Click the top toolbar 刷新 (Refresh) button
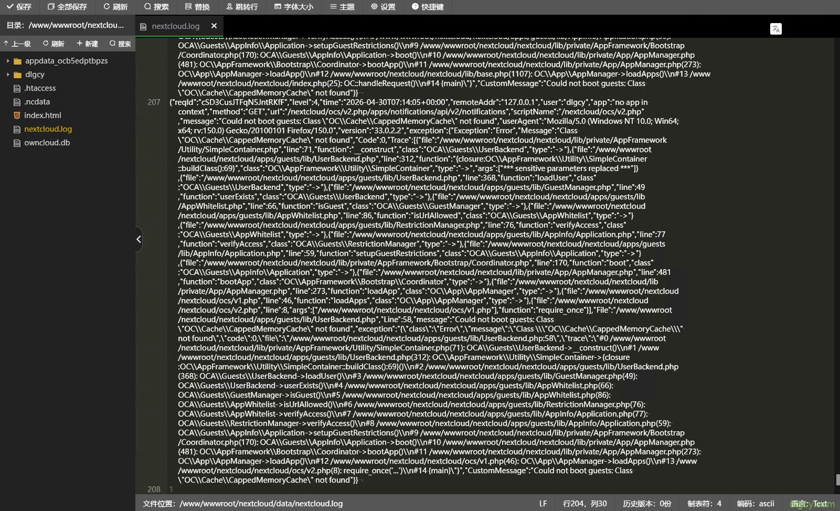Viewport: 840px width, 511px height. [x=115, y=7]
